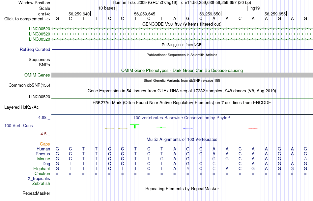The width and height of the screenshot is (313, 201).
Task: Click the Human alignment row label
Action: tap(43, 149)
